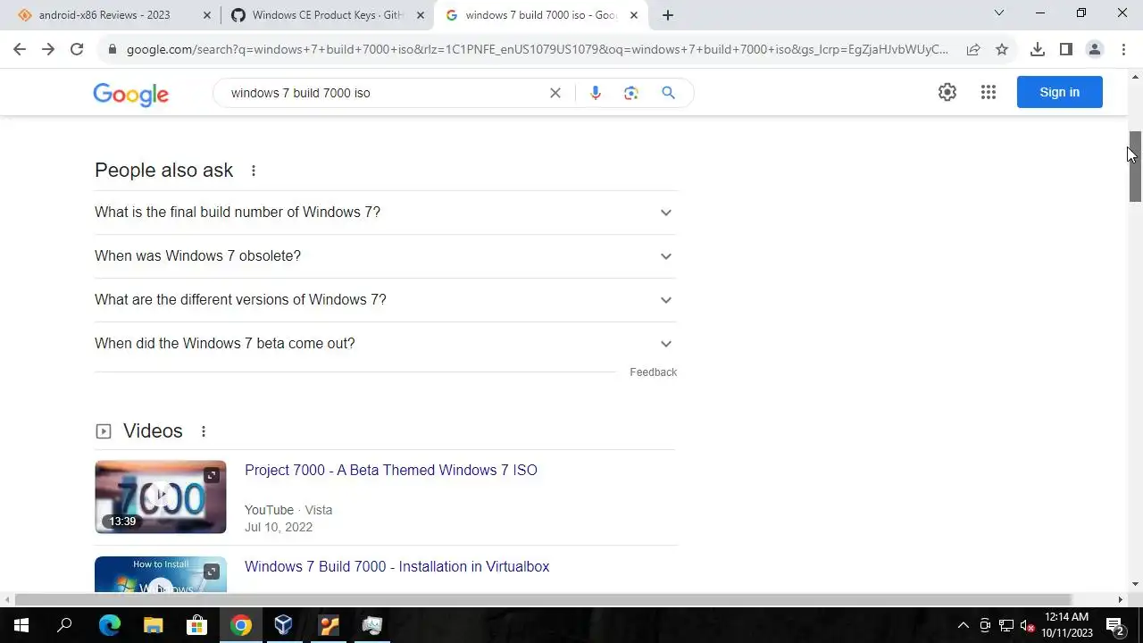This screenshot has height=643, width=1143.
Task: Expand 'What are the different versions' question
Action: pos(385,300)
